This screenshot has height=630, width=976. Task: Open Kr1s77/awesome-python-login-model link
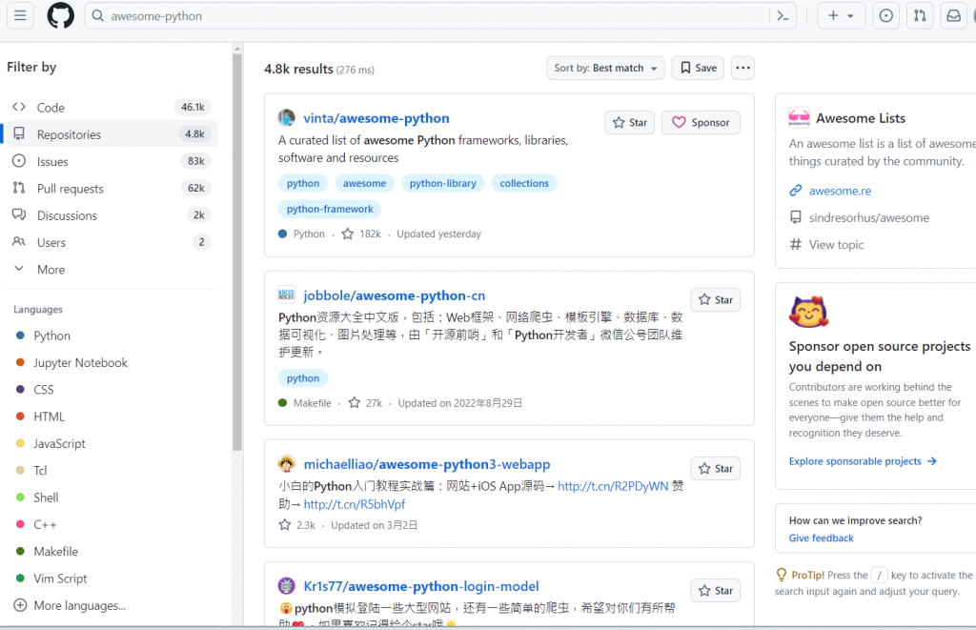(420, 586)
